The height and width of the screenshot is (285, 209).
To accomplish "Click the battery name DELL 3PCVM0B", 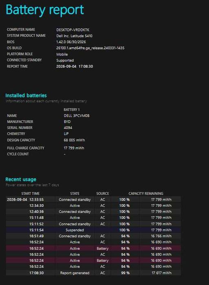I will coord(77,116).
